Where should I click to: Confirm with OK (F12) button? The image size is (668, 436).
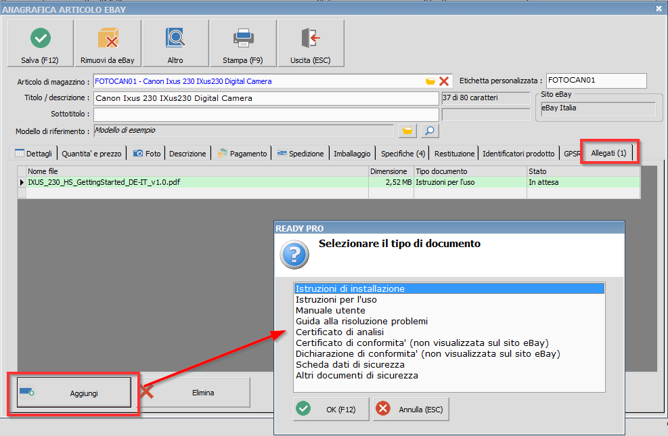click(331, 409)
